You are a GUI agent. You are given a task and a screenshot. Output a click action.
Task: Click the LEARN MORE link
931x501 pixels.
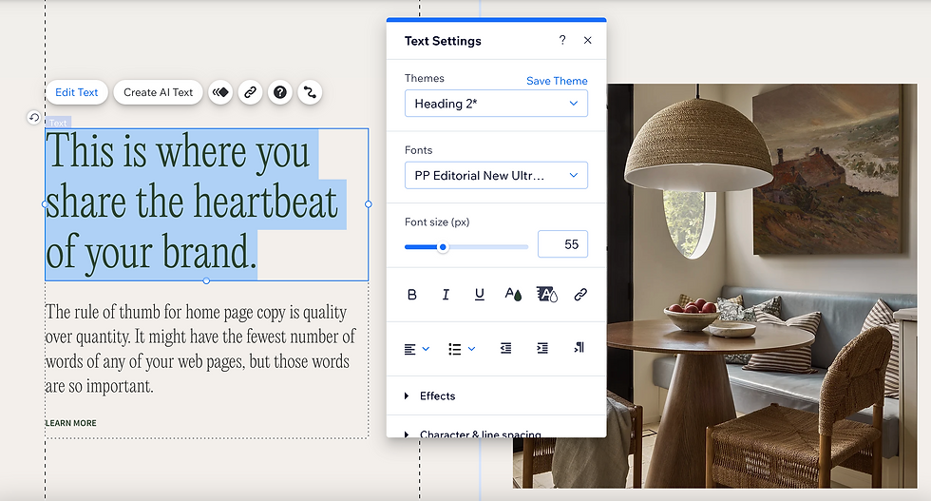click(70, 423)
